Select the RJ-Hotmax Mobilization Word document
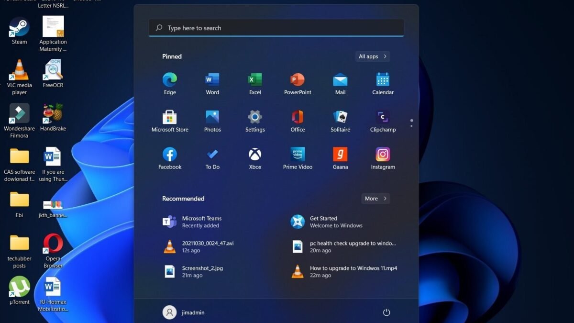The height and width of the screenshot is (323, 574). (53, 294)
